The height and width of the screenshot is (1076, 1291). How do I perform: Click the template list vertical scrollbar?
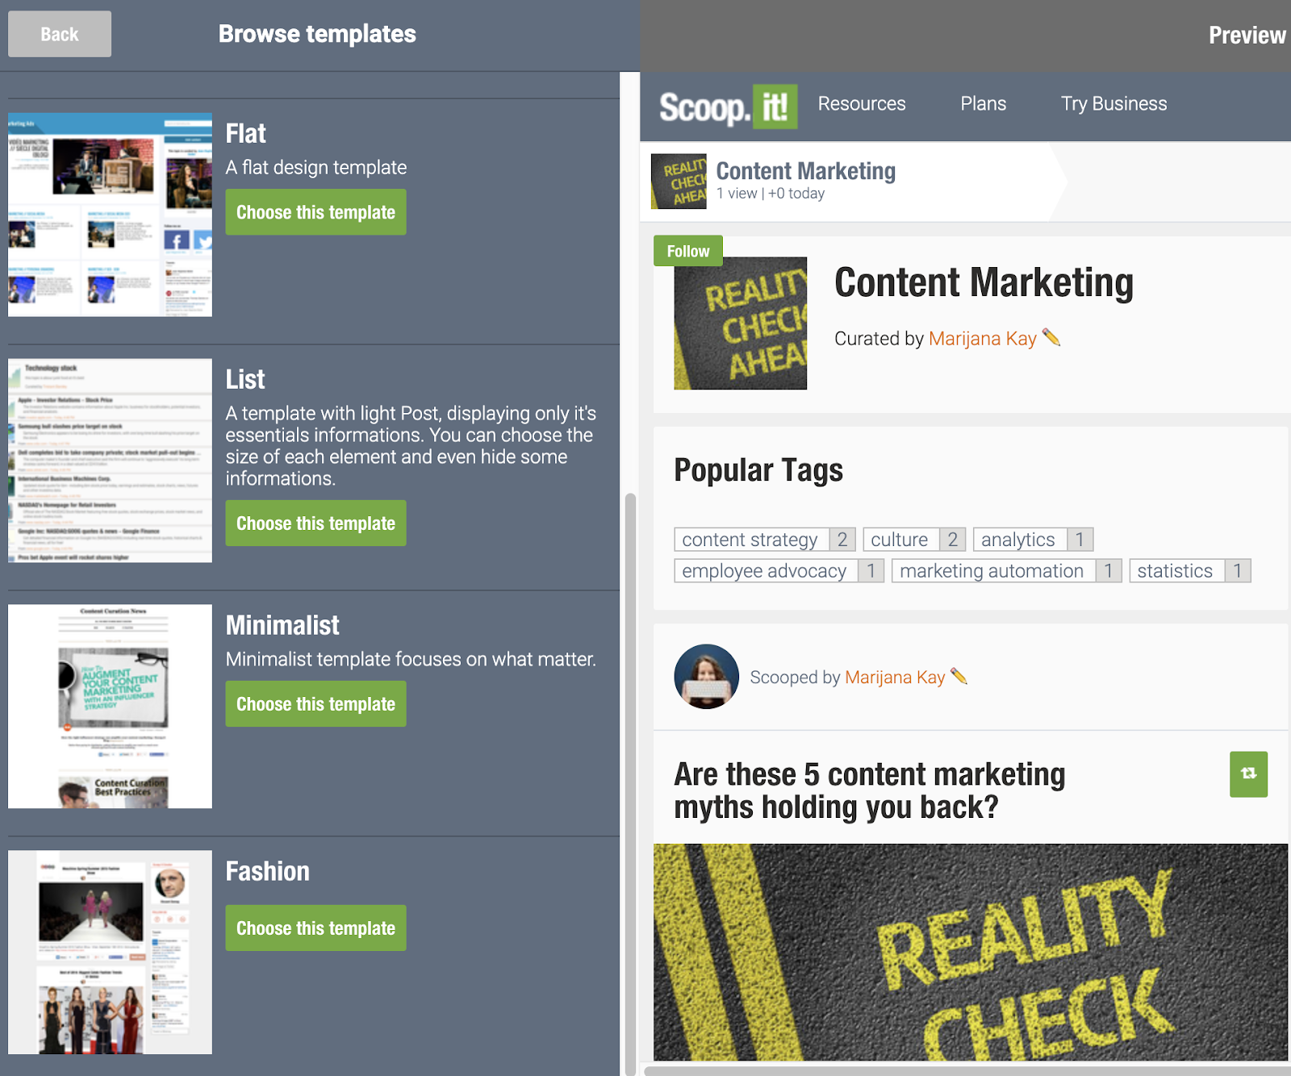[x=630, y=782]
